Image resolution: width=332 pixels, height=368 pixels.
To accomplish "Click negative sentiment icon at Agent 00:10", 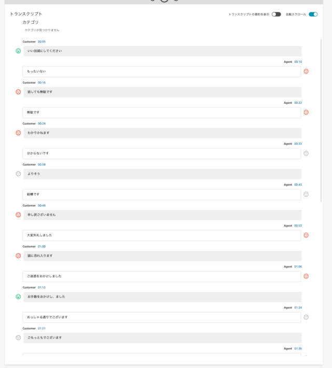I will [x=306, y=72].
